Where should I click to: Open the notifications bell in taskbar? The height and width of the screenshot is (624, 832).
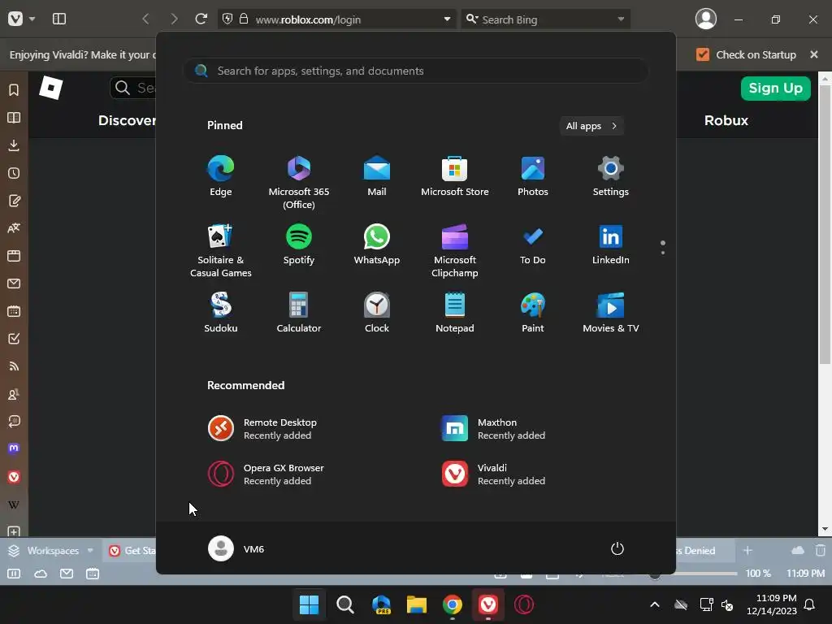pyautogui.click(x=810, y=604)
